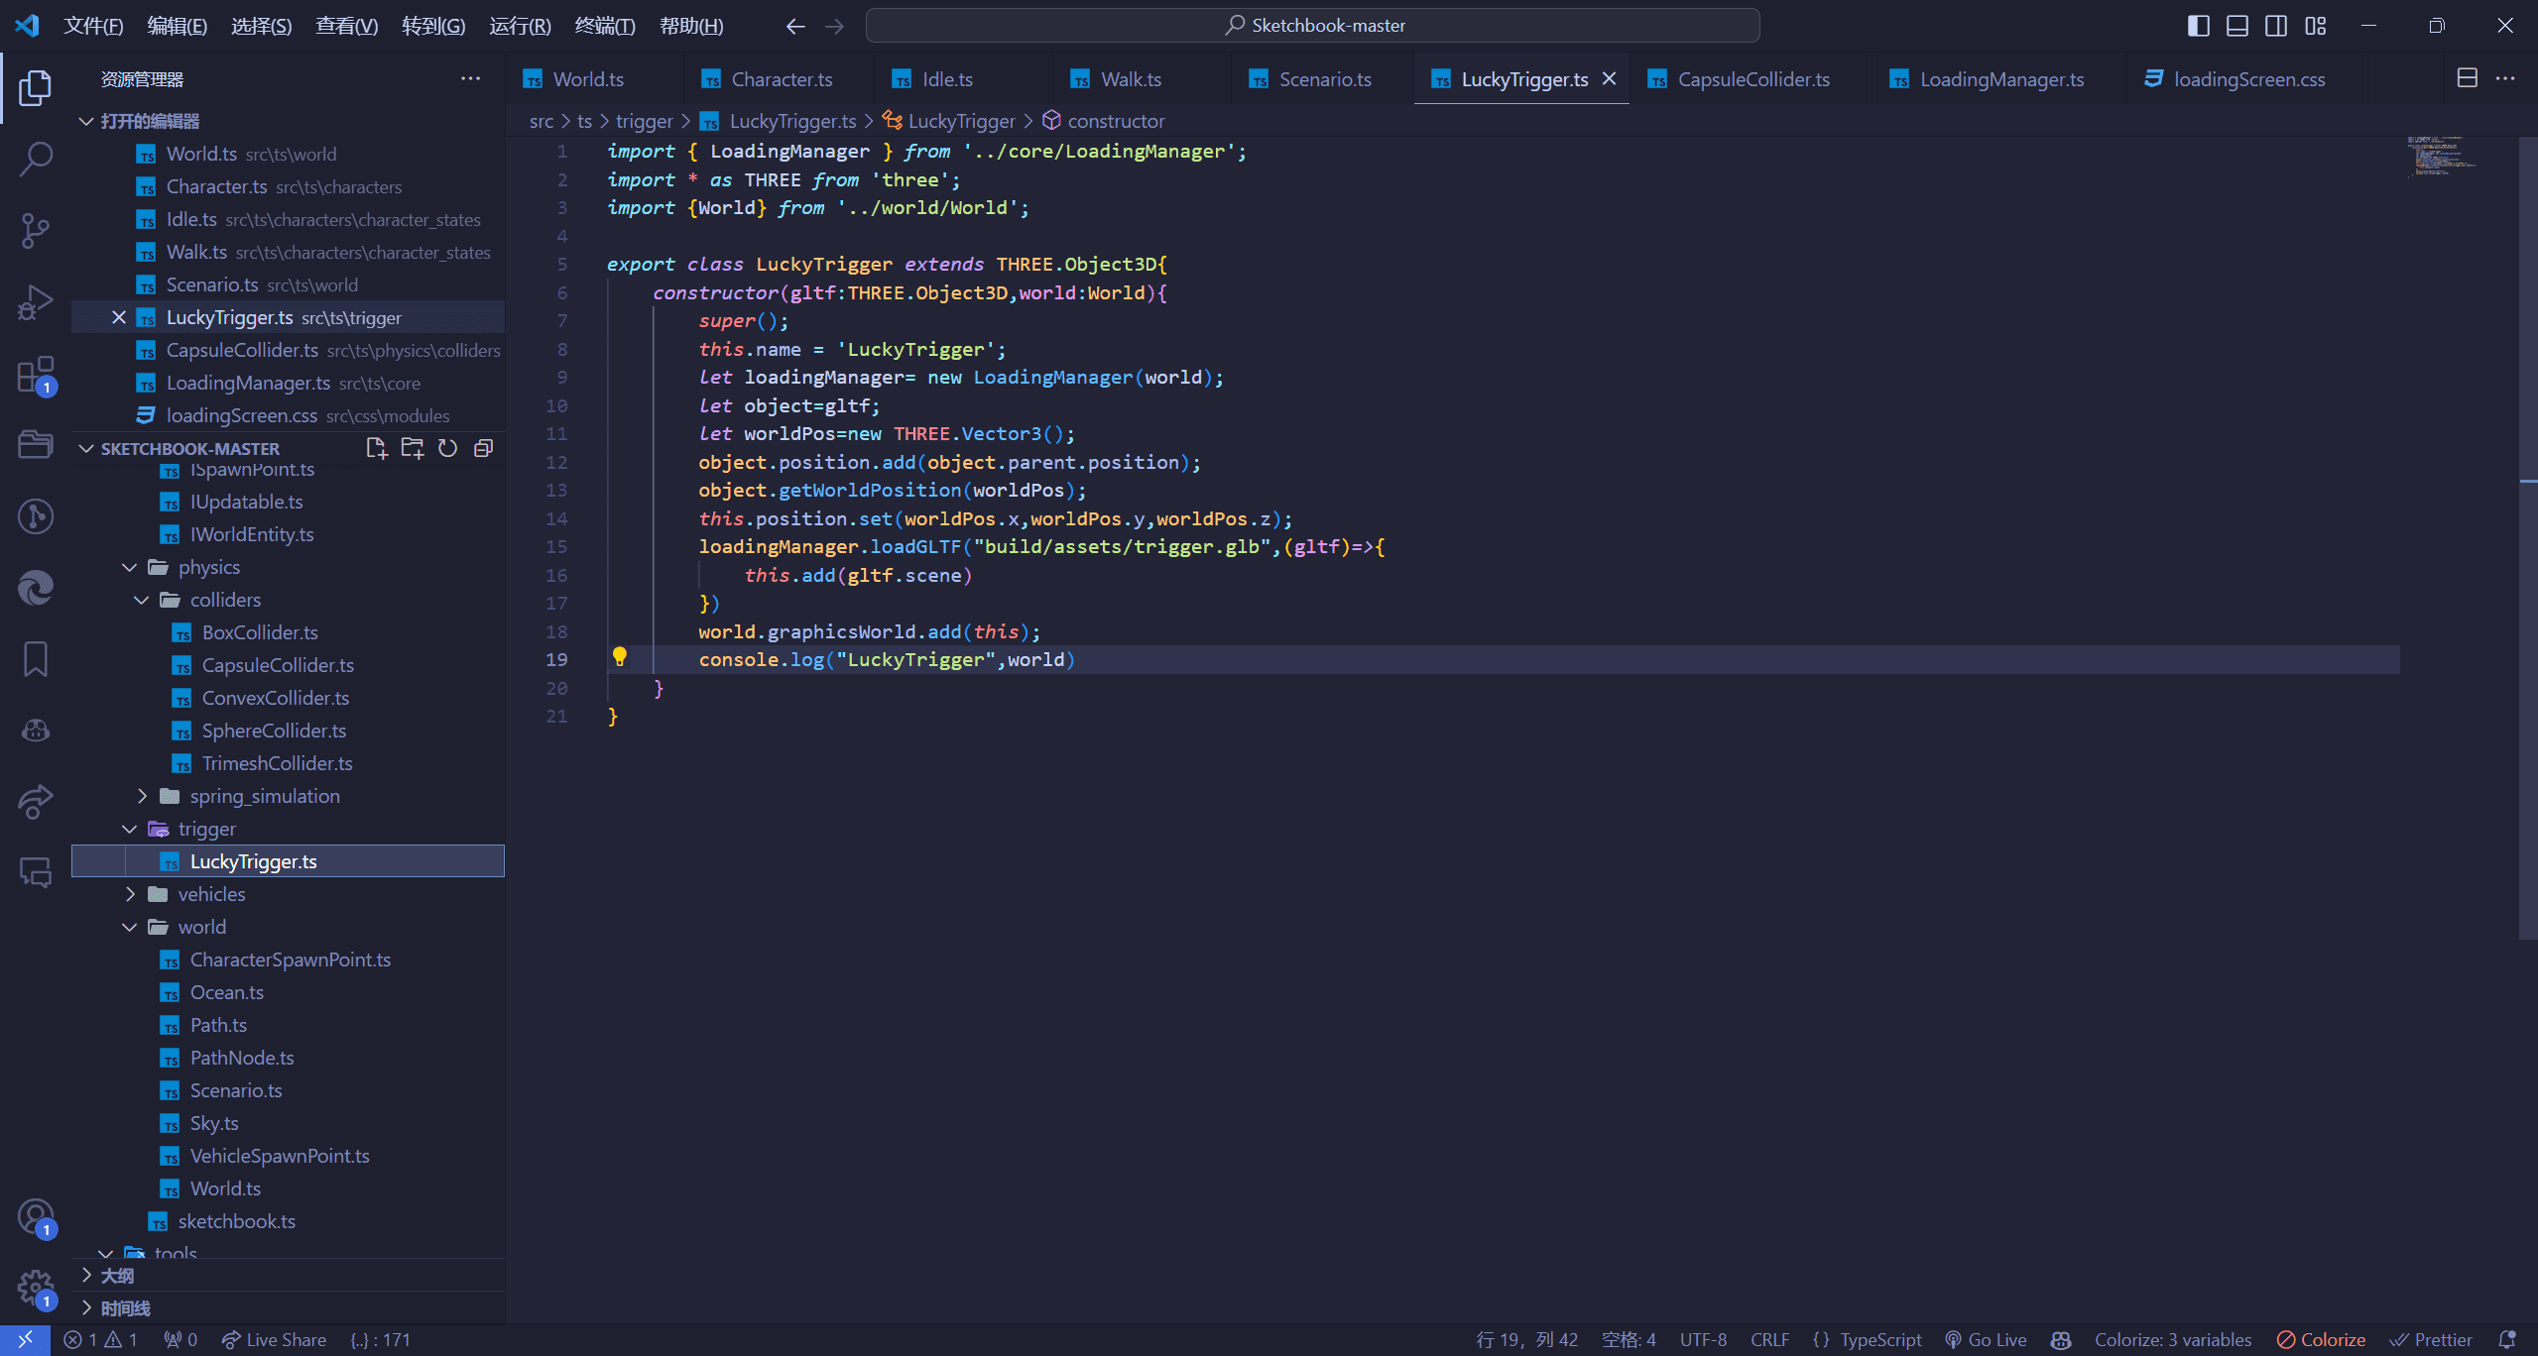Toggle the bottom panel layout button
The height and width of the screenshot is (1356, 2538).
click(2237, 26)
